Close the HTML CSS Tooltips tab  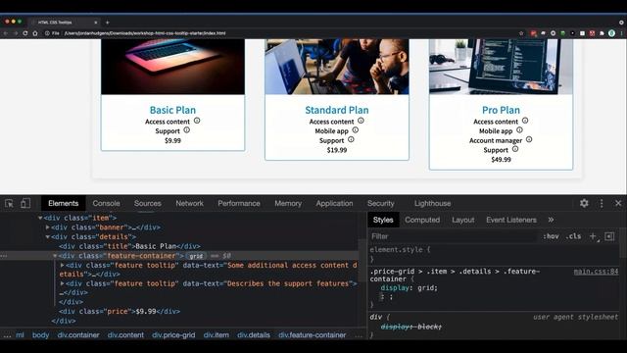pos(96,23)
